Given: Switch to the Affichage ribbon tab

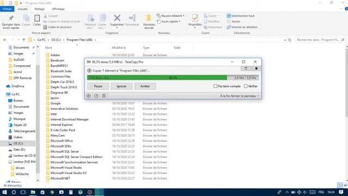Looking at the screenshot, I should point(58,9).
